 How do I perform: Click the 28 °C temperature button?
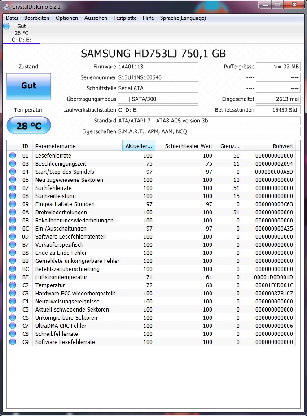coord(29,125)
